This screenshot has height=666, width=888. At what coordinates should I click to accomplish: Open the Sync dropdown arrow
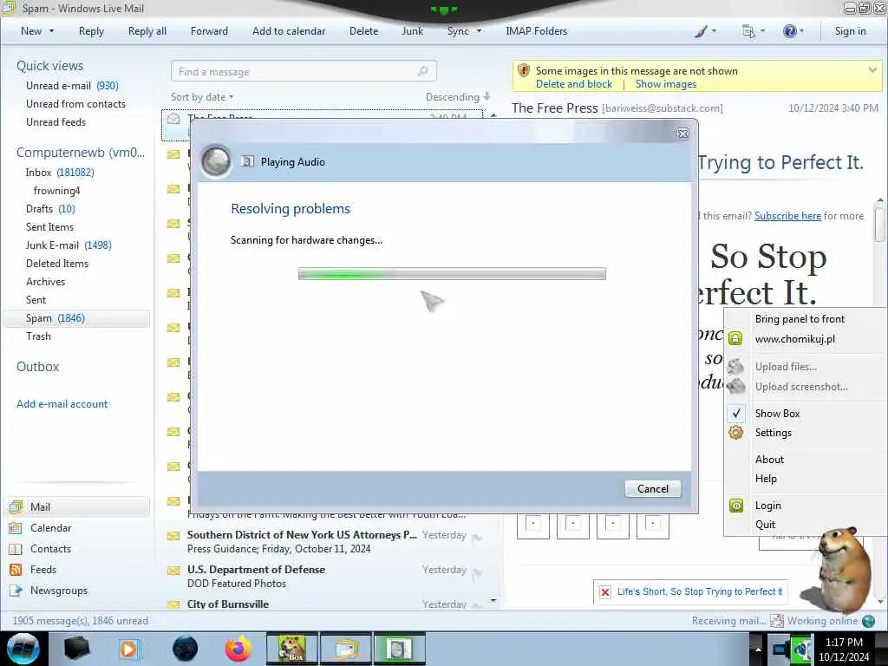(479, 31)
